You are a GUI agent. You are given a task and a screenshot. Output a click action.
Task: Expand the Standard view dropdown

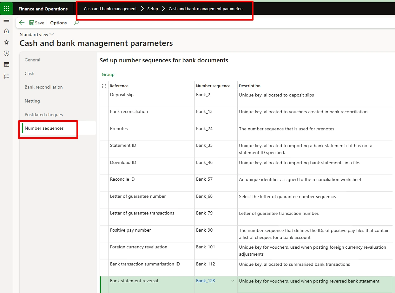pos(37,34)
